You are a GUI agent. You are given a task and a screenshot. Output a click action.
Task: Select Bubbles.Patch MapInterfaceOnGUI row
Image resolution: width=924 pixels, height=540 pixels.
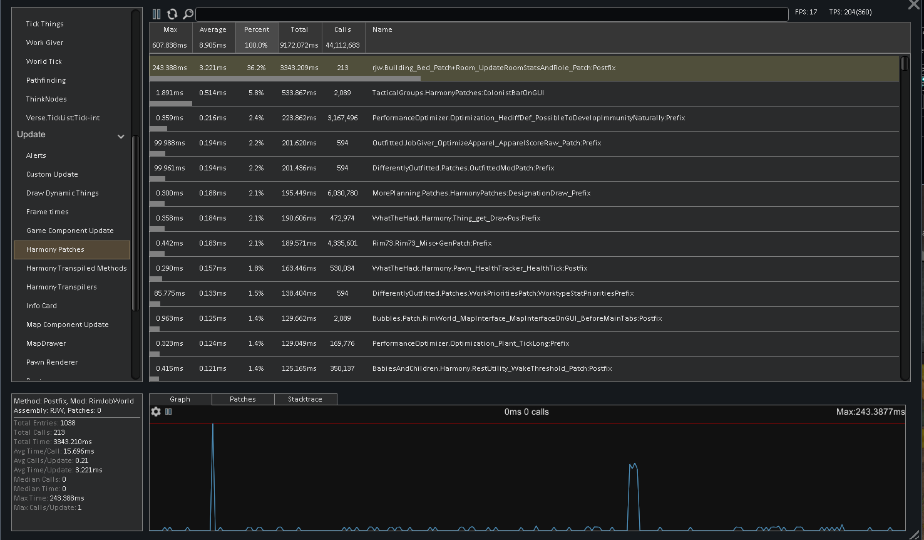pos(524,319)
